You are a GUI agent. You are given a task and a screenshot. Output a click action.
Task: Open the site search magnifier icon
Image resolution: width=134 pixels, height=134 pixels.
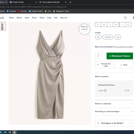tap(125, 18)
